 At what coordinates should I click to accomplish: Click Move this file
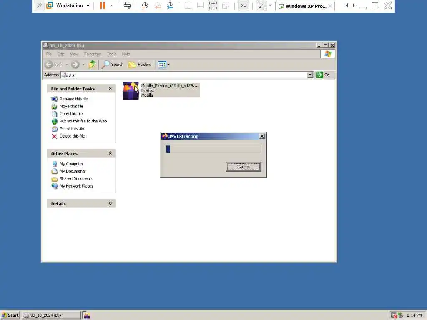click(71, 106)
